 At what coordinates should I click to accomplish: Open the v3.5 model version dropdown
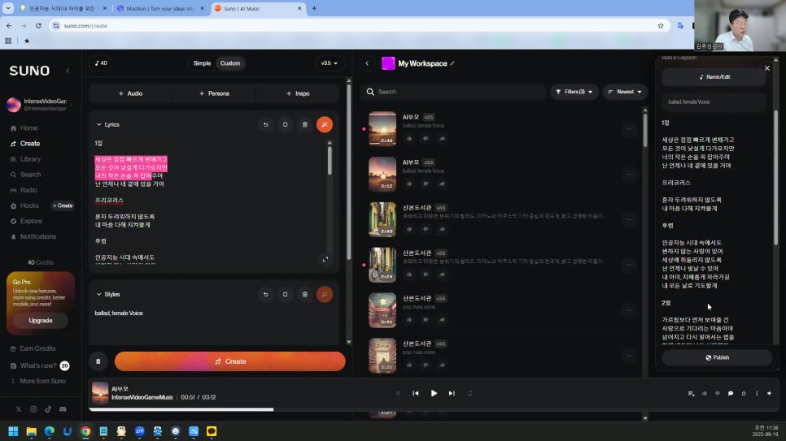[x=330, y=63]
